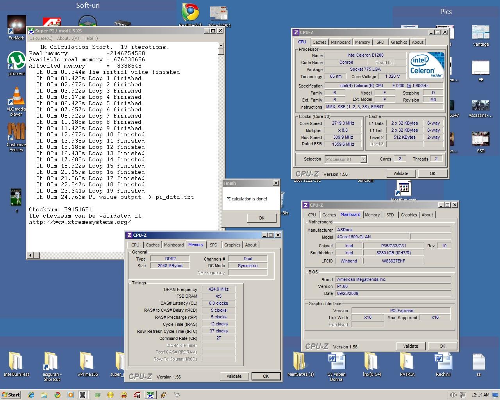Image resolution: width=500 pixels, height=400 pixels.
Task: Open Graphics tab in the Memory CPU-Z window
Action: point(232,245)
